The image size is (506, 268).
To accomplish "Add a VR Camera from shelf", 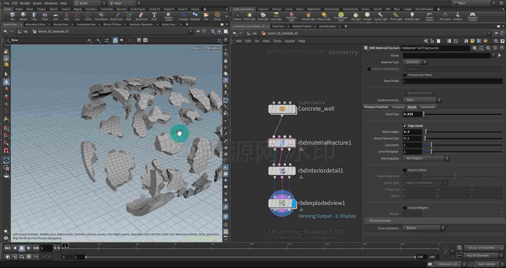I will click(x=445, y=16).
